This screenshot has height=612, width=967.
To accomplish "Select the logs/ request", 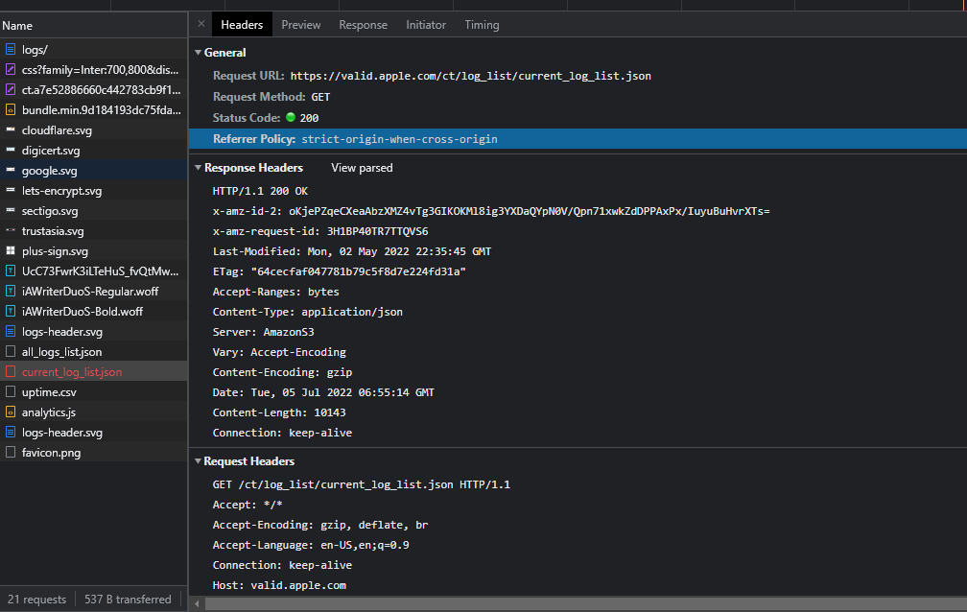I will (94, 49).
